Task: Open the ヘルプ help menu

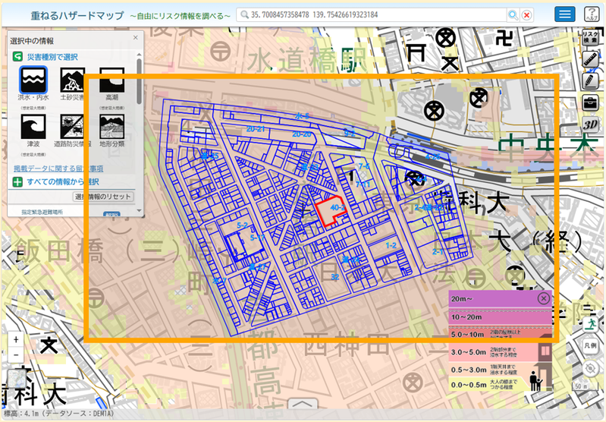Action: 592,14
